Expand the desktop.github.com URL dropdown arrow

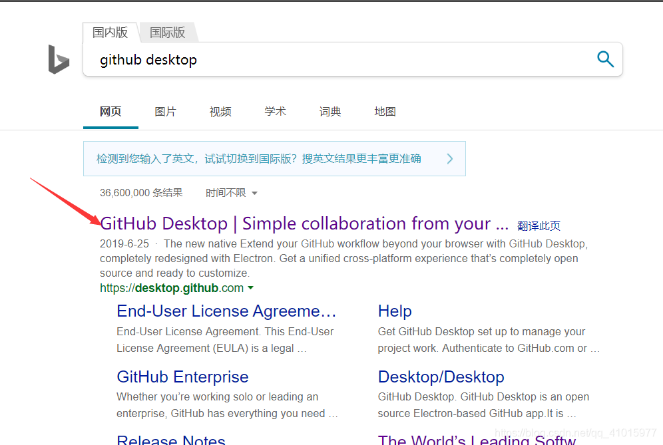[251, 288]
